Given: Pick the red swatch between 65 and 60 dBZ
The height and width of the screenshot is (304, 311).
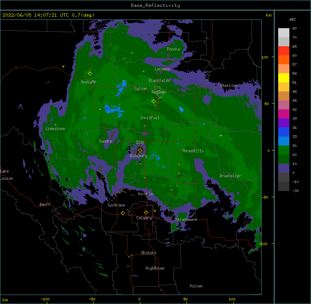Looking at the screenshot, I should coord(284,51).
